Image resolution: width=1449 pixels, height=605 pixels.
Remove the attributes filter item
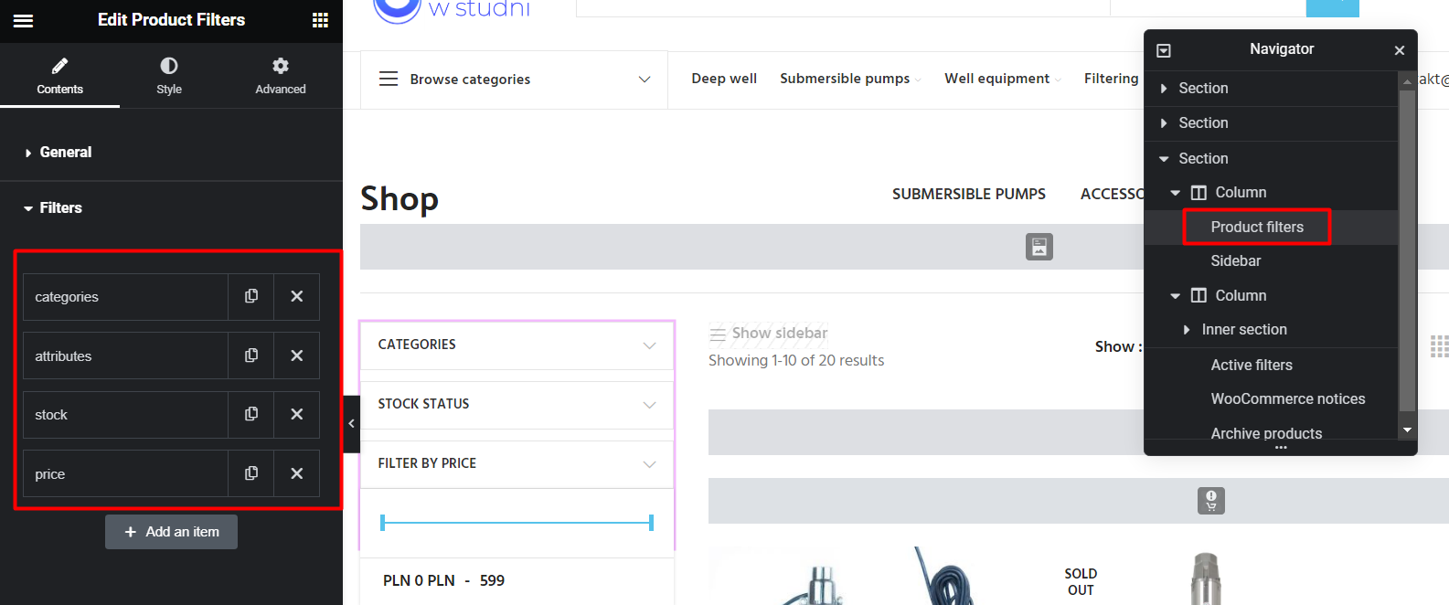point(297,356)
